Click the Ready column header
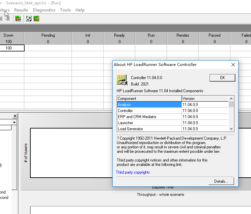 click(x=119, y=38)
